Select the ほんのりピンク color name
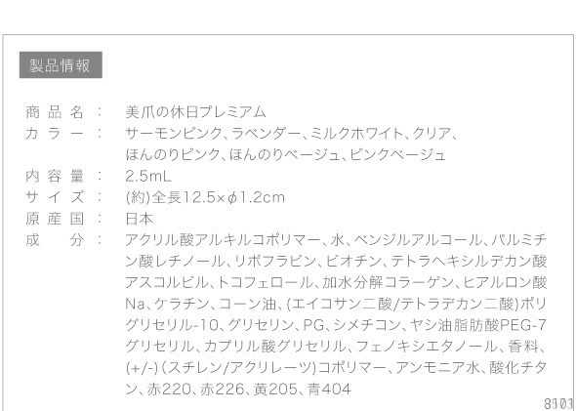Viewport: 576px width, 411px height. click(173, 154)
